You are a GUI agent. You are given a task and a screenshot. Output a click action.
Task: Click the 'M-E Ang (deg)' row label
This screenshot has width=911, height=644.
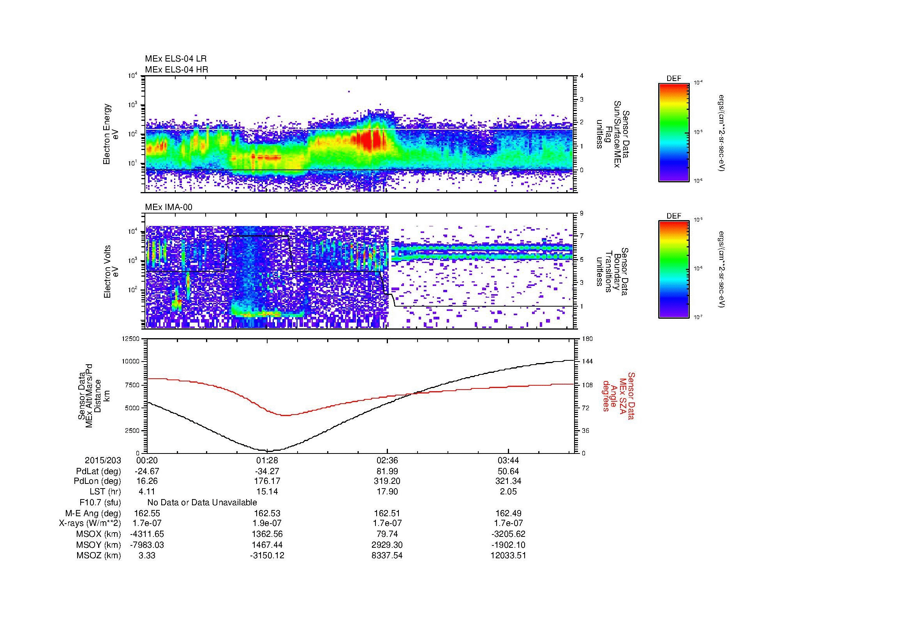click(93, 513)
